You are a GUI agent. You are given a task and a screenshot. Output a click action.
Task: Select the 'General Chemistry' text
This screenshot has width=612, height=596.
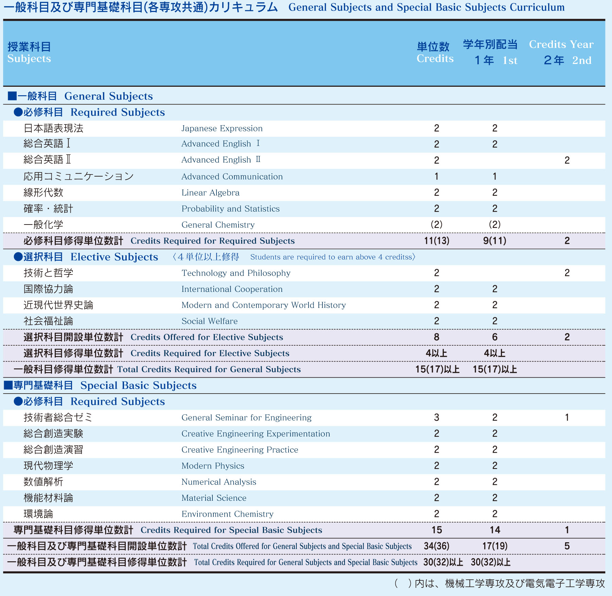coord(218,225)
